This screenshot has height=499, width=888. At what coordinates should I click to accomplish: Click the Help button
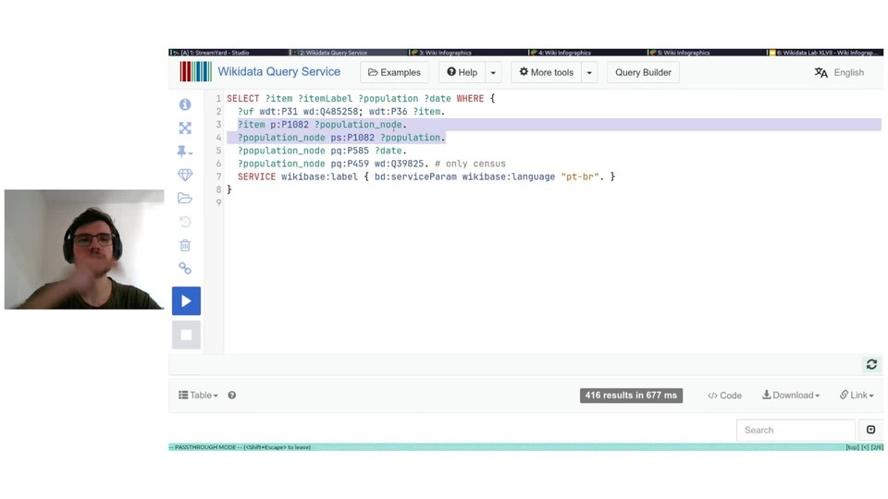click(x=462, y=72)
